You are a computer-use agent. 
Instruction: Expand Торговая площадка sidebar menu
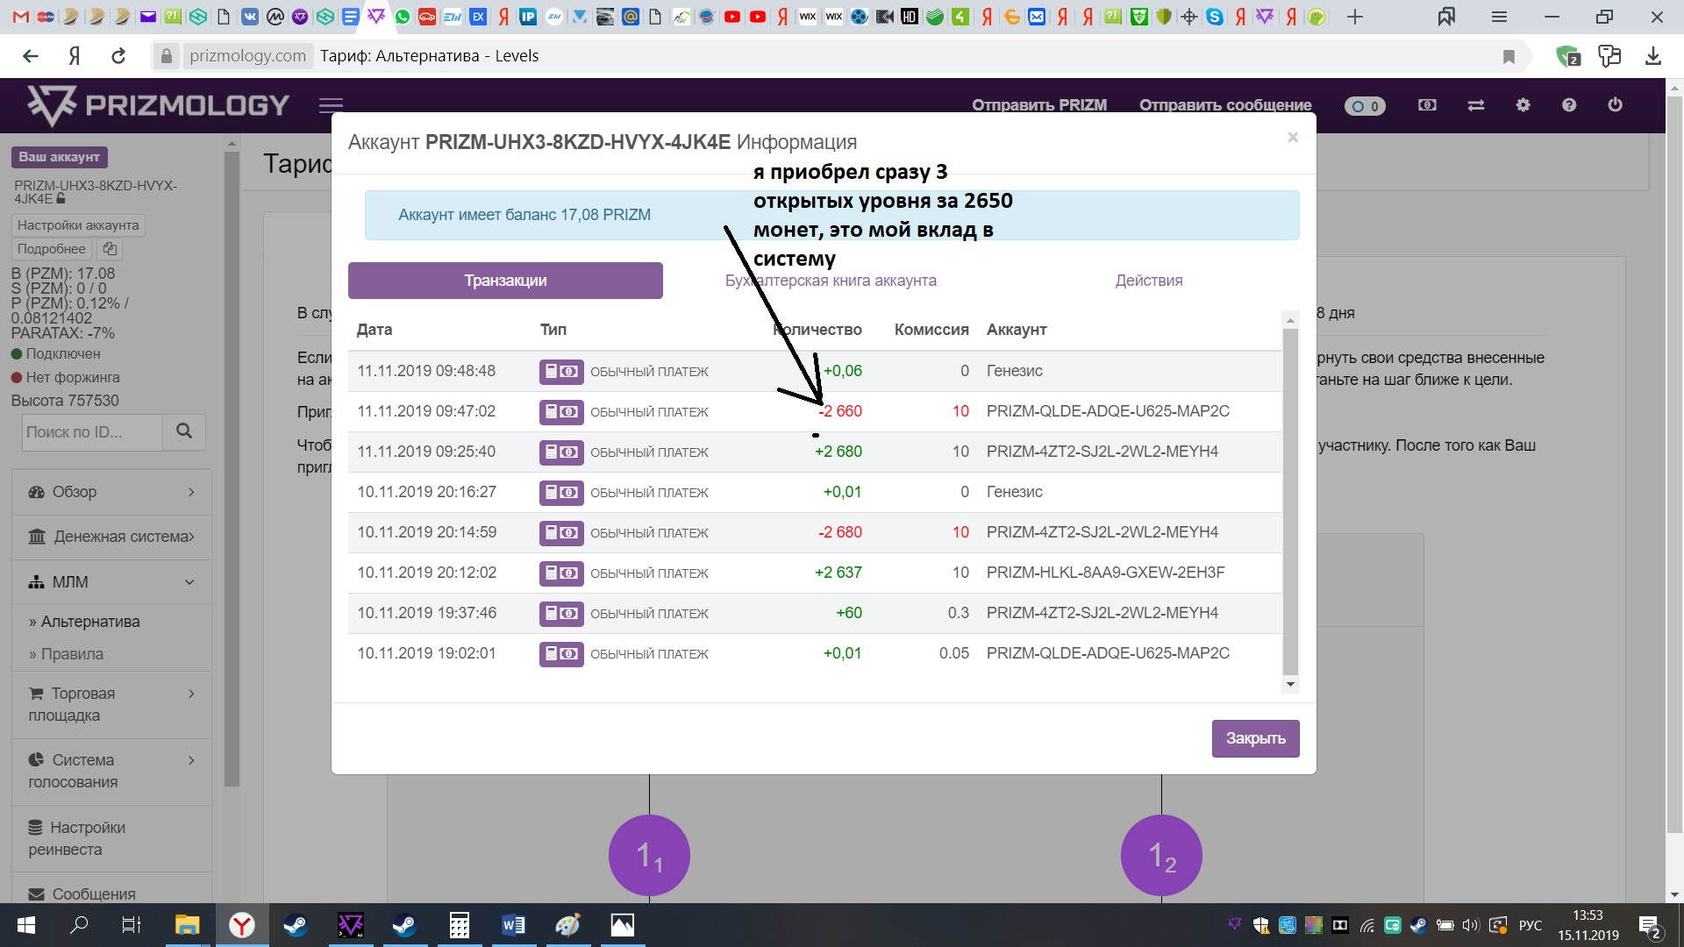(111, 705)
